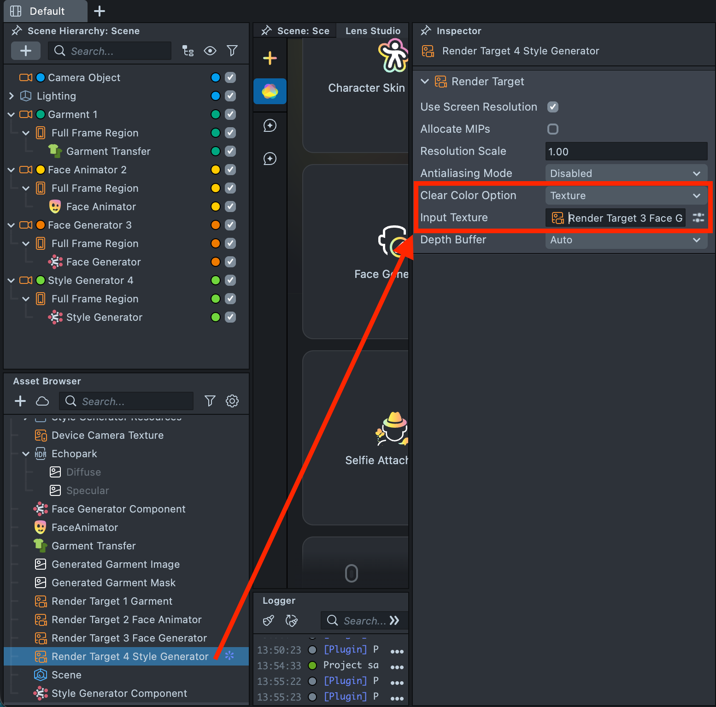Viewport: 716px width, 707px height.
Task: Click the upper chat sparkle icon
Action: (270, 125)
